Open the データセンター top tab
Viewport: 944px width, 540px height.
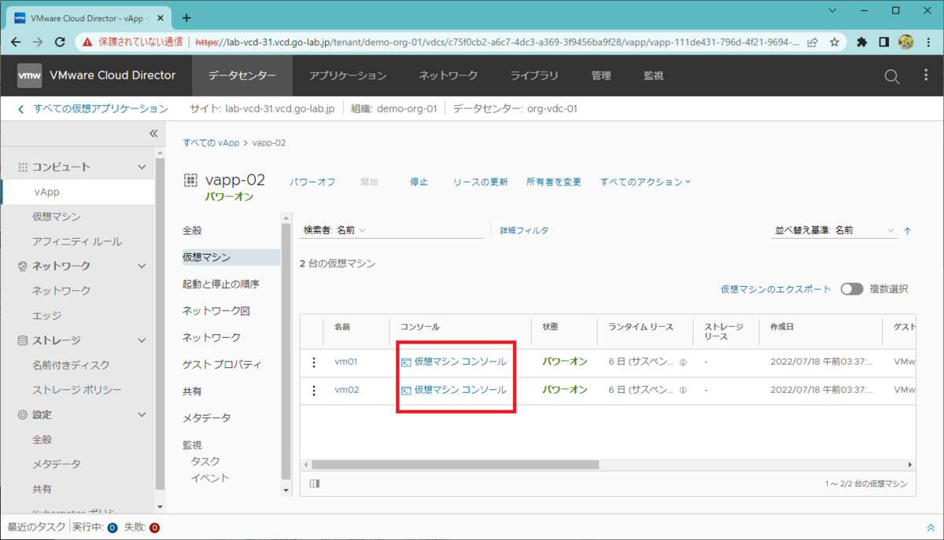tap(242, 76)
